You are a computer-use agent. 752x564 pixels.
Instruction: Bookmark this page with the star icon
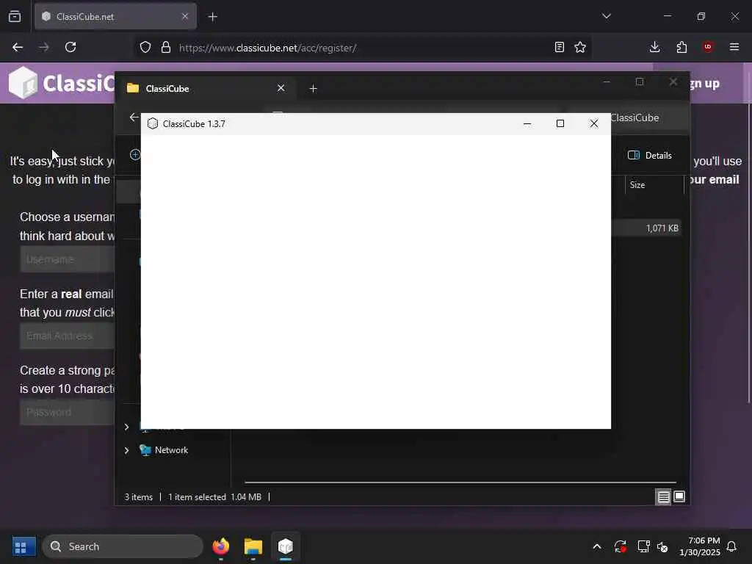pyautogui.click(x=580, y=48)
